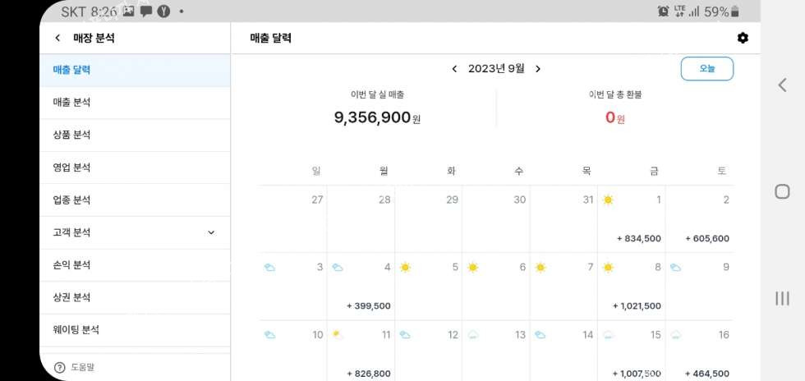This screenshot has width=805, height=381.
Task: Go to next month with right chevron
Action: (538, 69)
